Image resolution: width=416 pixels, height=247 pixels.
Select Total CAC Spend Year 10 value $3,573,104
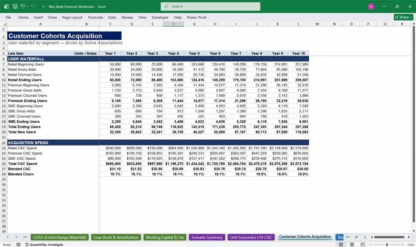coord(299,164)
